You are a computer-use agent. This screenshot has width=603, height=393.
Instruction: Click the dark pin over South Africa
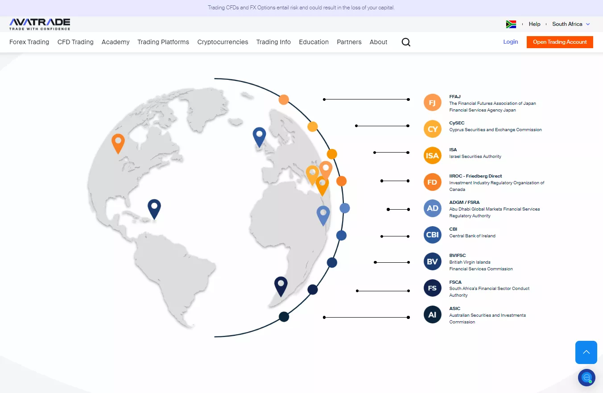click(281, 286)
